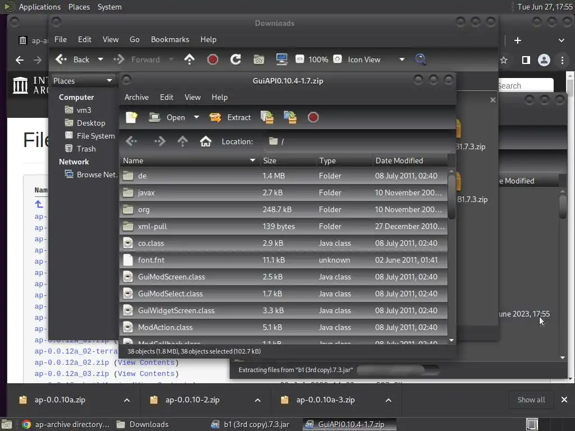
Task: Open ap-0.0.10a-3.zip download options chevron
Action: coord(389,400)
